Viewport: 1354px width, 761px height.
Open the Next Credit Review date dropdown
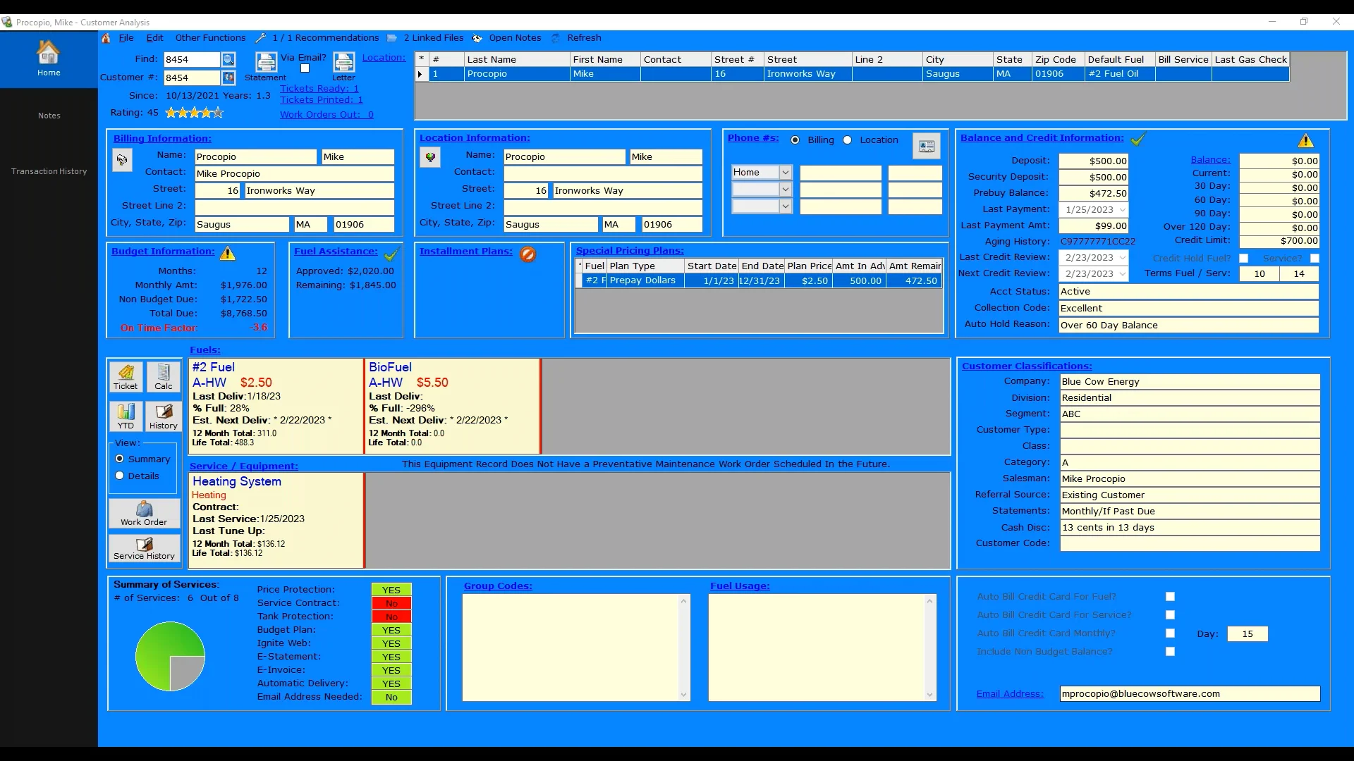click(x=1123, y=273)
